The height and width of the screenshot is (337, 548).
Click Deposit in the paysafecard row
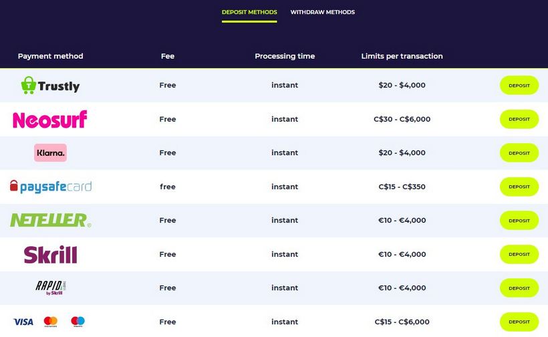point(519,187)
